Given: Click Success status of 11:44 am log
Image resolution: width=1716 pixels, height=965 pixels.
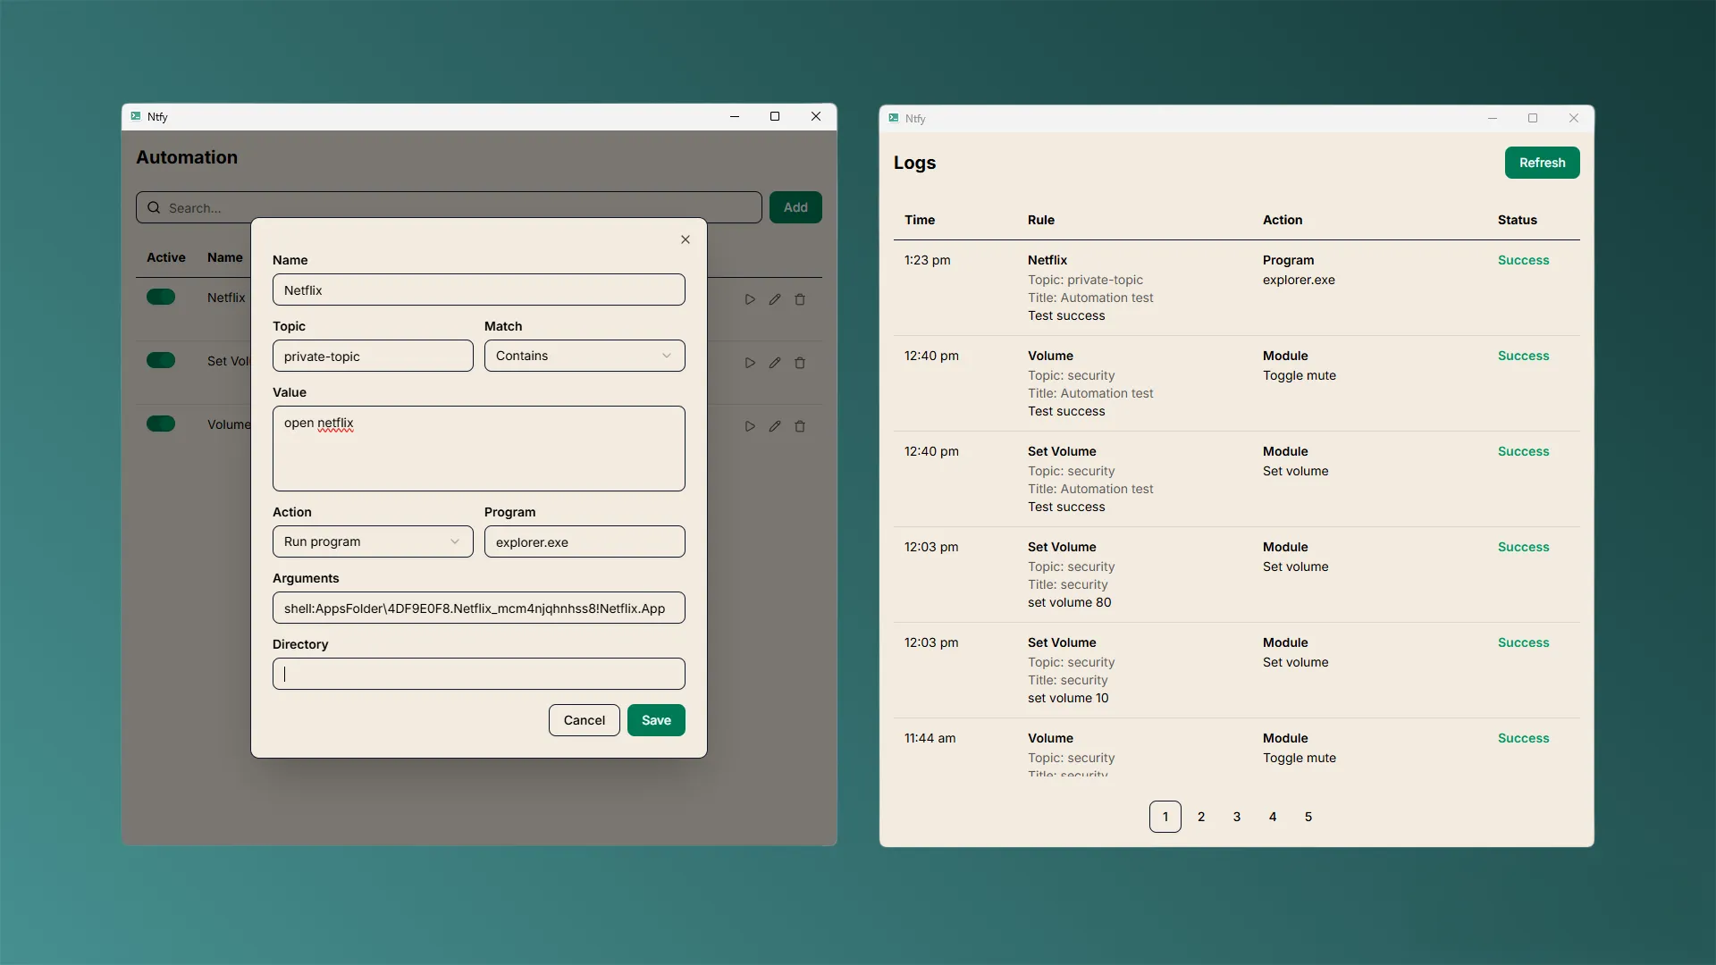Looking at the screenshot, I should pos(1524,738).
